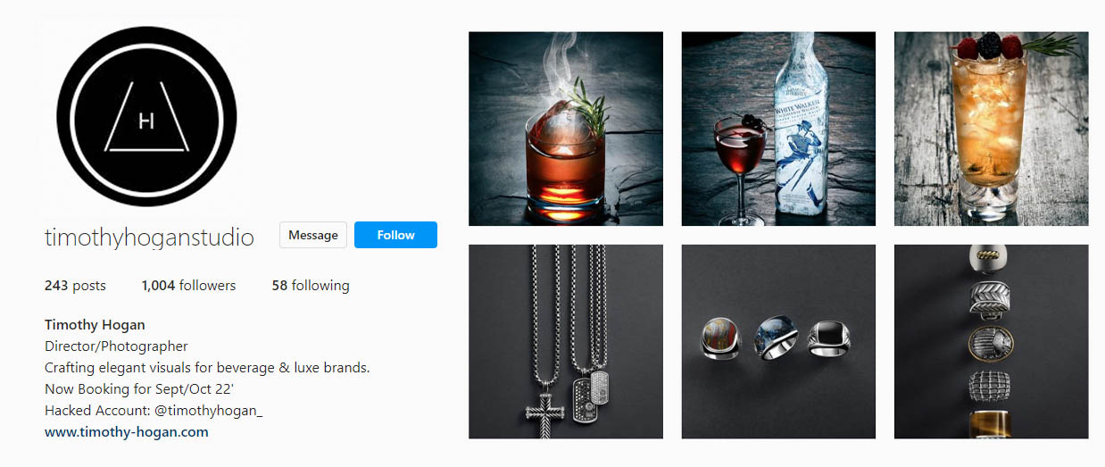
Task: Click the 243 posts count
Action: click(x=75, y=286)
